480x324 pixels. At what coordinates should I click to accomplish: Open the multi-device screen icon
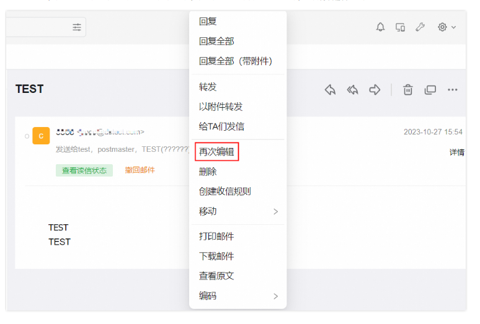click(x=400, y=27)
